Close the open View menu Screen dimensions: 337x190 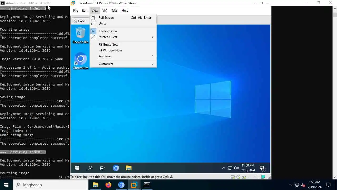[x=95, y=11]
